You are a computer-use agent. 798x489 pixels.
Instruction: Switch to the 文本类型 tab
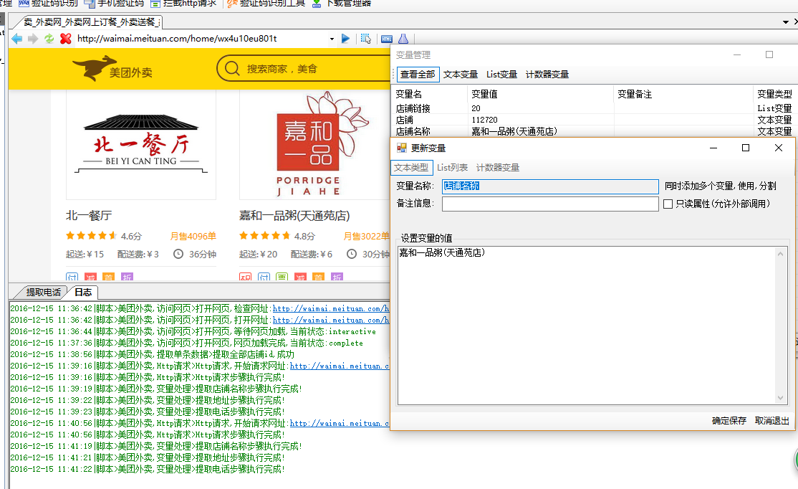pos(411,168)
